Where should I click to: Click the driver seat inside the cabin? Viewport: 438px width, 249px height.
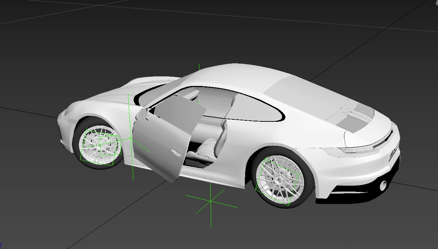tap(207, 144)
